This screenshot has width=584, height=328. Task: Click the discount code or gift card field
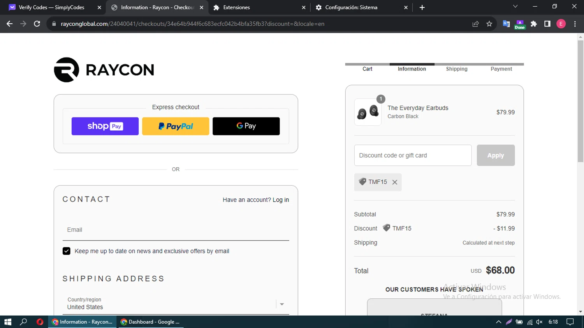pos(413,155)
